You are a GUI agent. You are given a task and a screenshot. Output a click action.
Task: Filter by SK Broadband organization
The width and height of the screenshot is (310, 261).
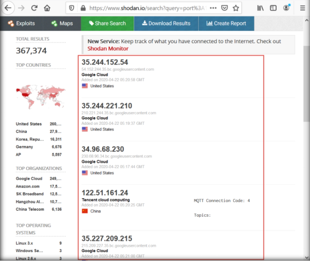[x=30, y=194]
